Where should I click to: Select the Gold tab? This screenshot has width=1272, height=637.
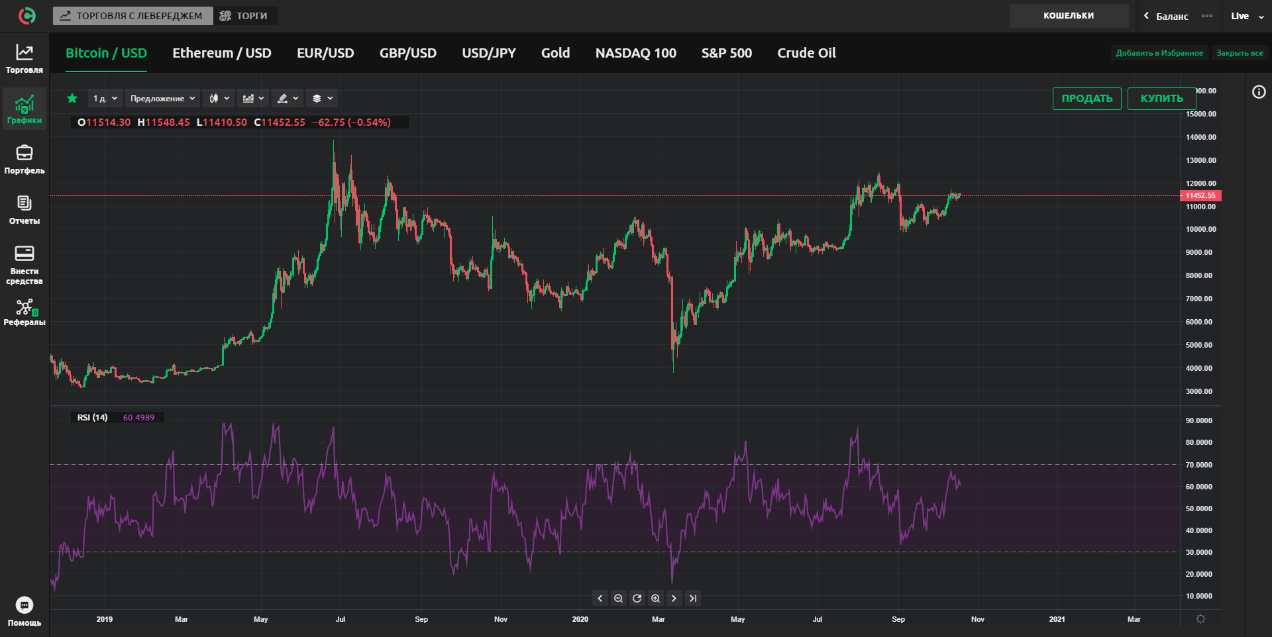click(x=555, y=53)
